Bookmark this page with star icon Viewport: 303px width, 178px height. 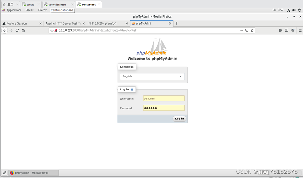pos(252,30)
